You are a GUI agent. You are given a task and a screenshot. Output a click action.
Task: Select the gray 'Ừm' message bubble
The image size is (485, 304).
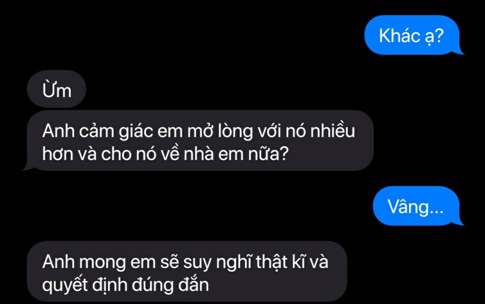coord(56,89)
